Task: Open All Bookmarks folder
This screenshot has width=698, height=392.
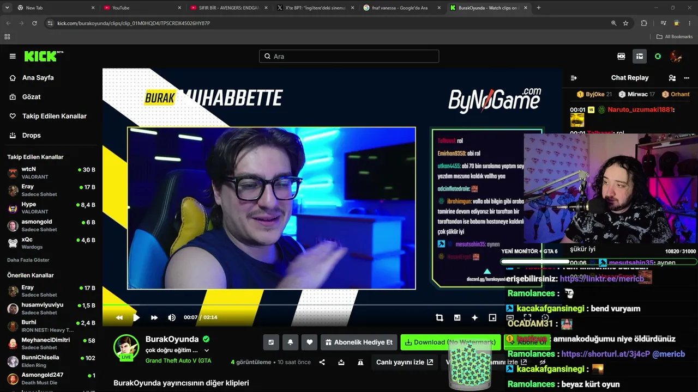Action: (675, 36)
